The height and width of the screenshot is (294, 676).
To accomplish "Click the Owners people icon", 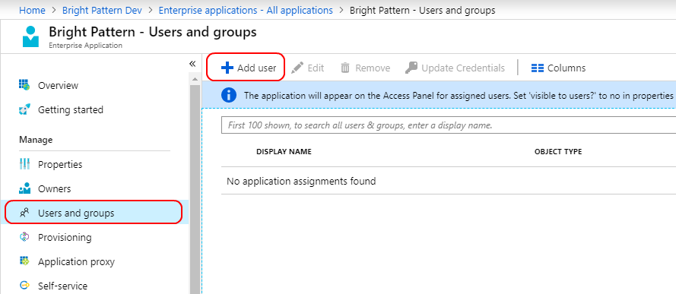I will coord(24,188).
